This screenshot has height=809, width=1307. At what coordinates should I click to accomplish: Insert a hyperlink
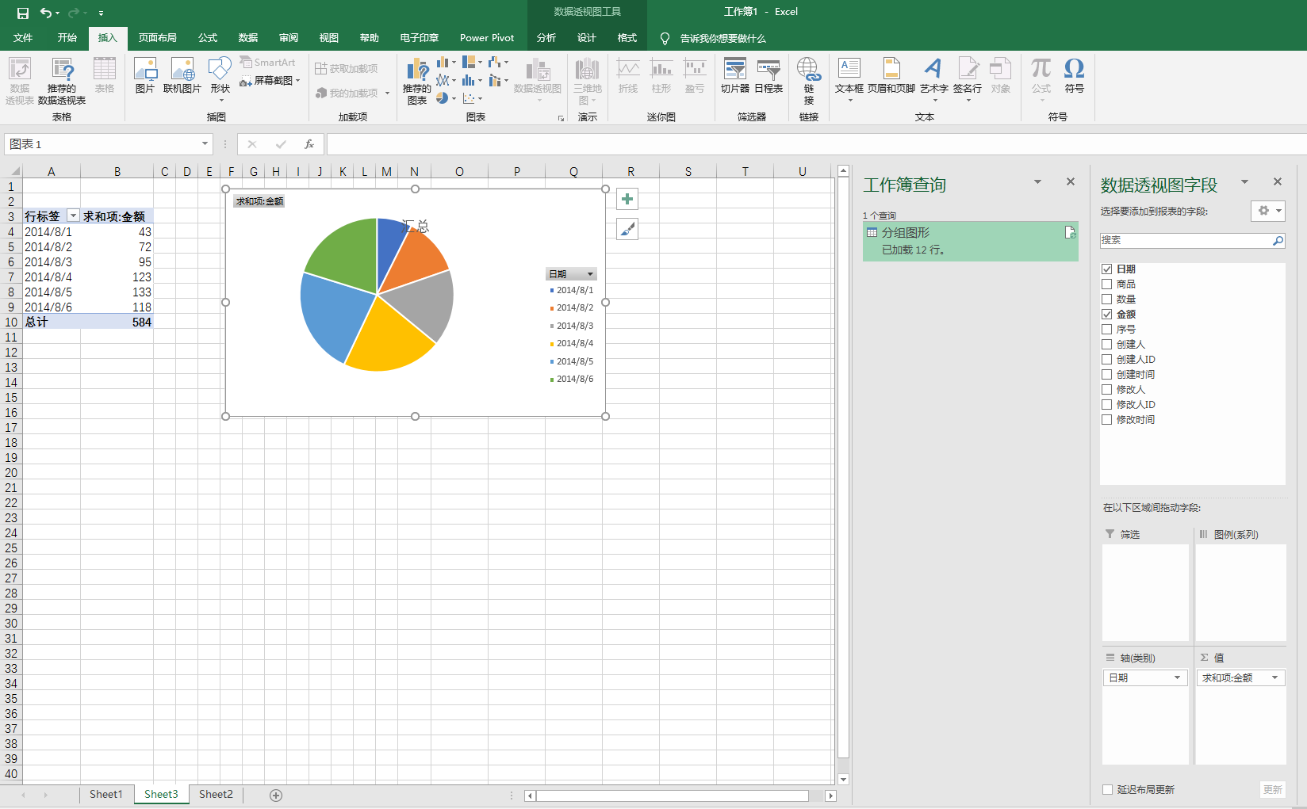[808, 81]
